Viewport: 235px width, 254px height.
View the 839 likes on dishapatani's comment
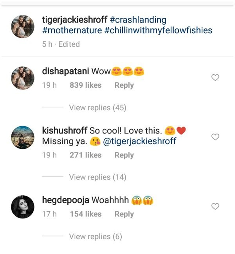tap(85, 85)
